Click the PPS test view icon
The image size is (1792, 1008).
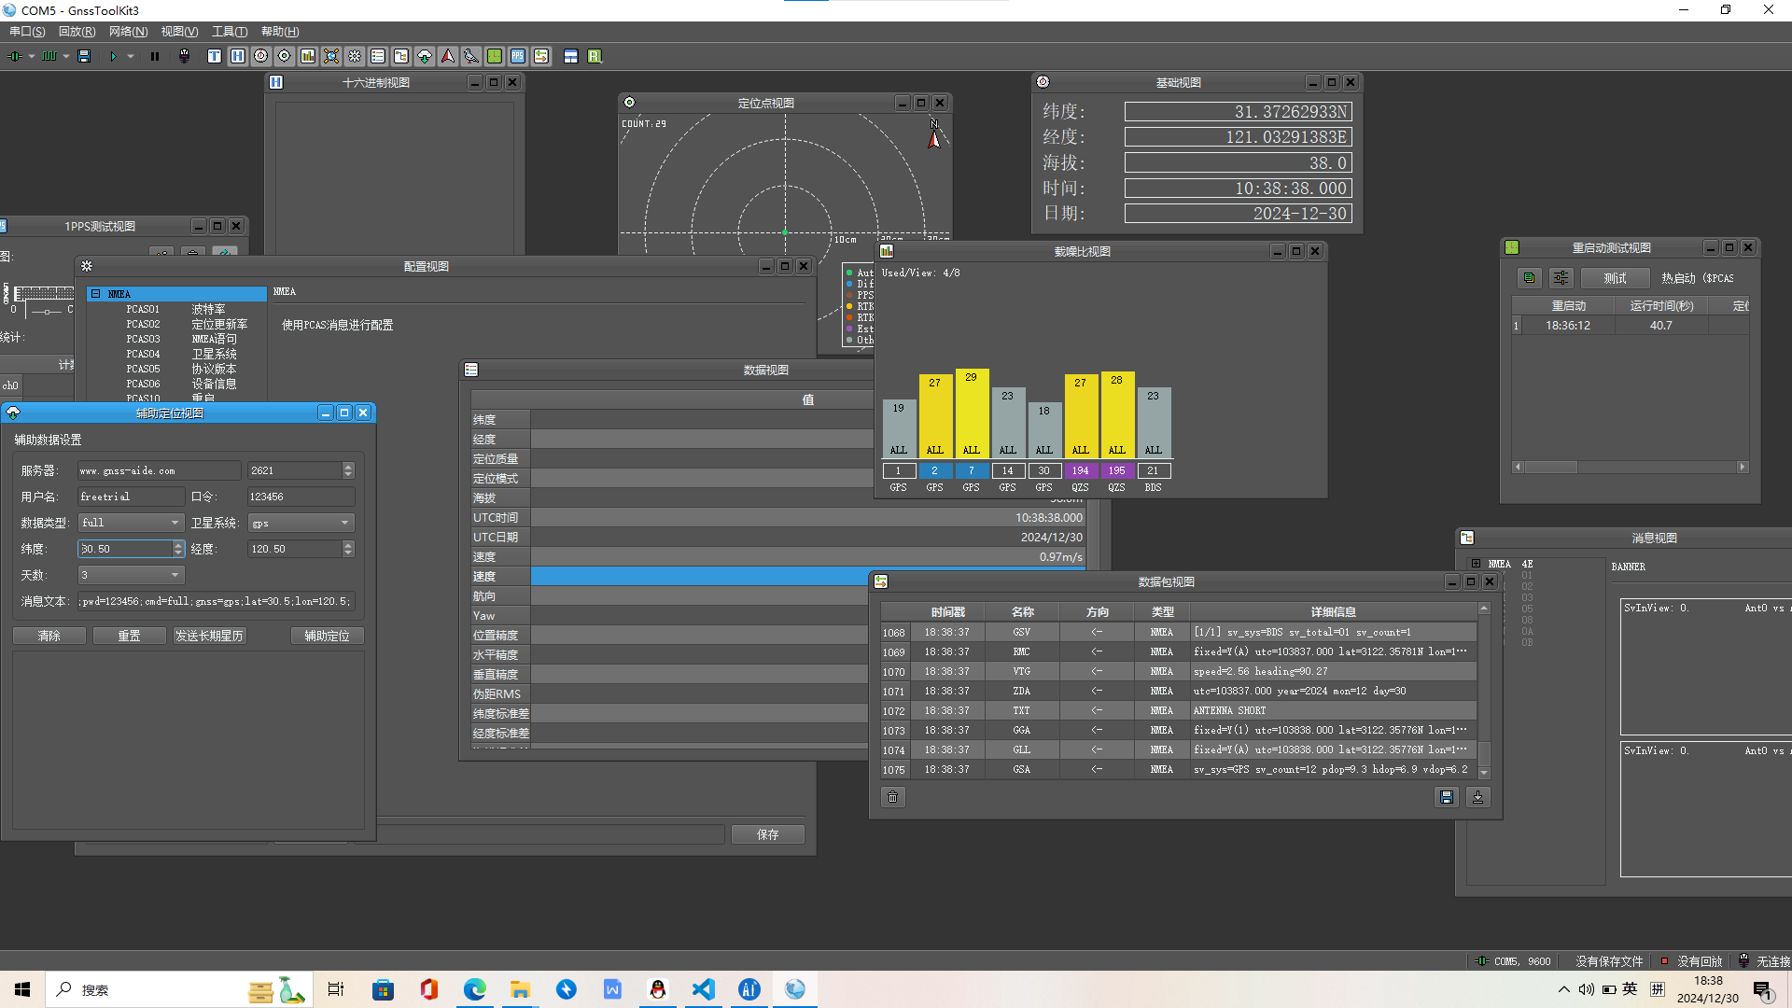point(518,56)
